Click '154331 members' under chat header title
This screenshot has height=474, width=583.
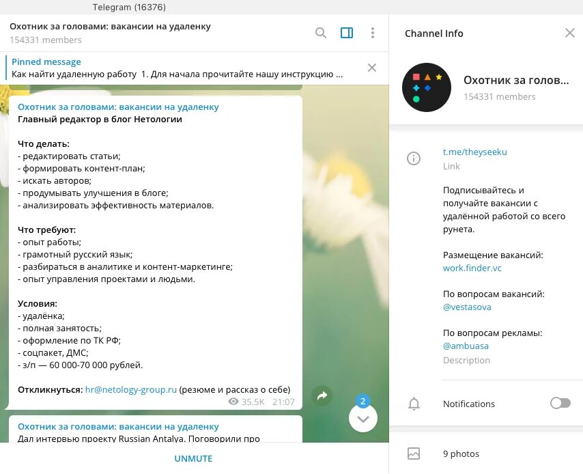coord(45,40)
